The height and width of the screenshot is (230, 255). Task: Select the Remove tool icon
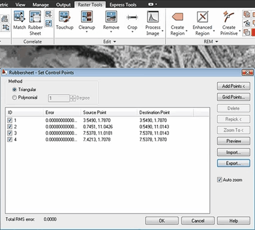point(111,17)
